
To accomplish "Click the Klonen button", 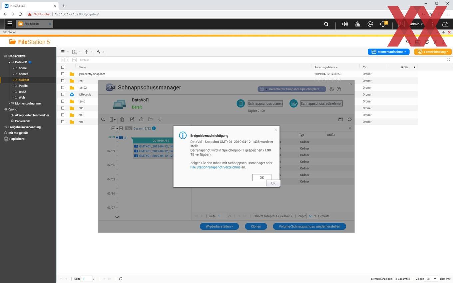I will click(256, 226).
